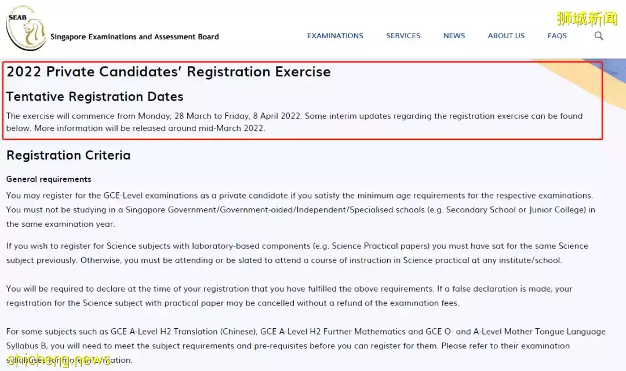Open the search magnifier icon
This screenshot has width=626, height=371.
point(599,36)
